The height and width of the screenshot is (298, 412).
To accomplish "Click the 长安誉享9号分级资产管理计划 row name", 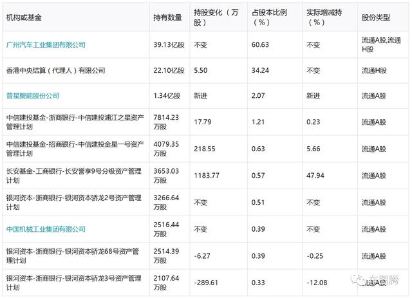I will 74,176.
